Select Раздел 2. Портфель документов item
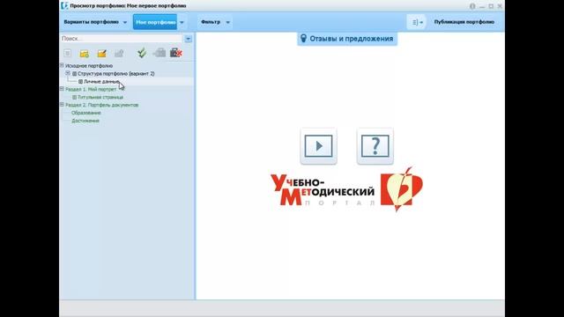This screenshot has width=564, height=317. click(x=102, y=105)
